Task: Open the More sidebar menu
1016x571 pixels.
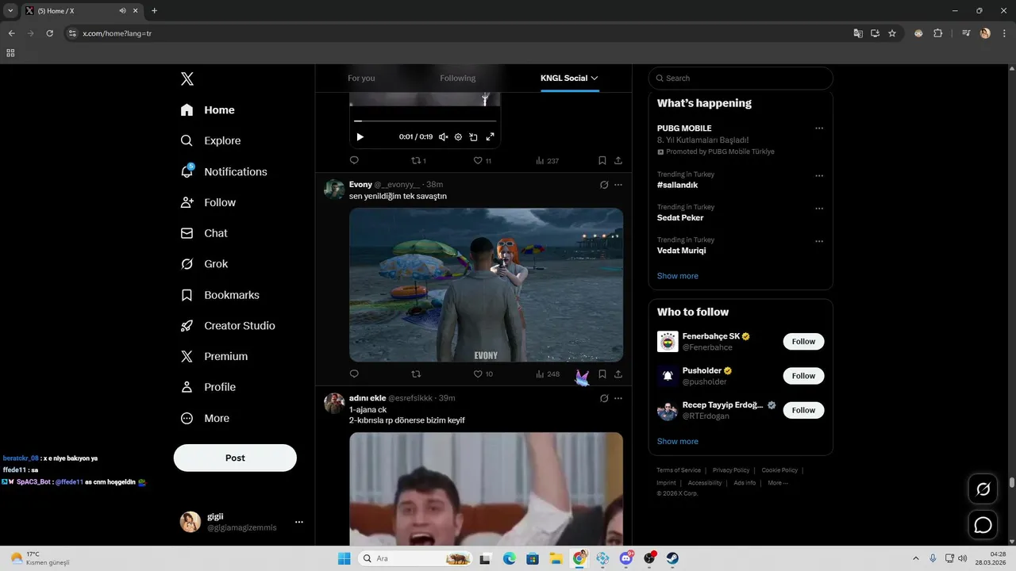Action: tap(205, 418)
